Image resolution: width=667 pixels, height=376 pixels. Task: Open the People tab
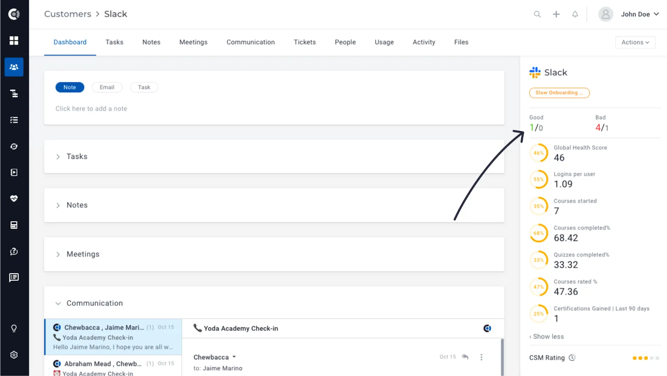point(345,42)
